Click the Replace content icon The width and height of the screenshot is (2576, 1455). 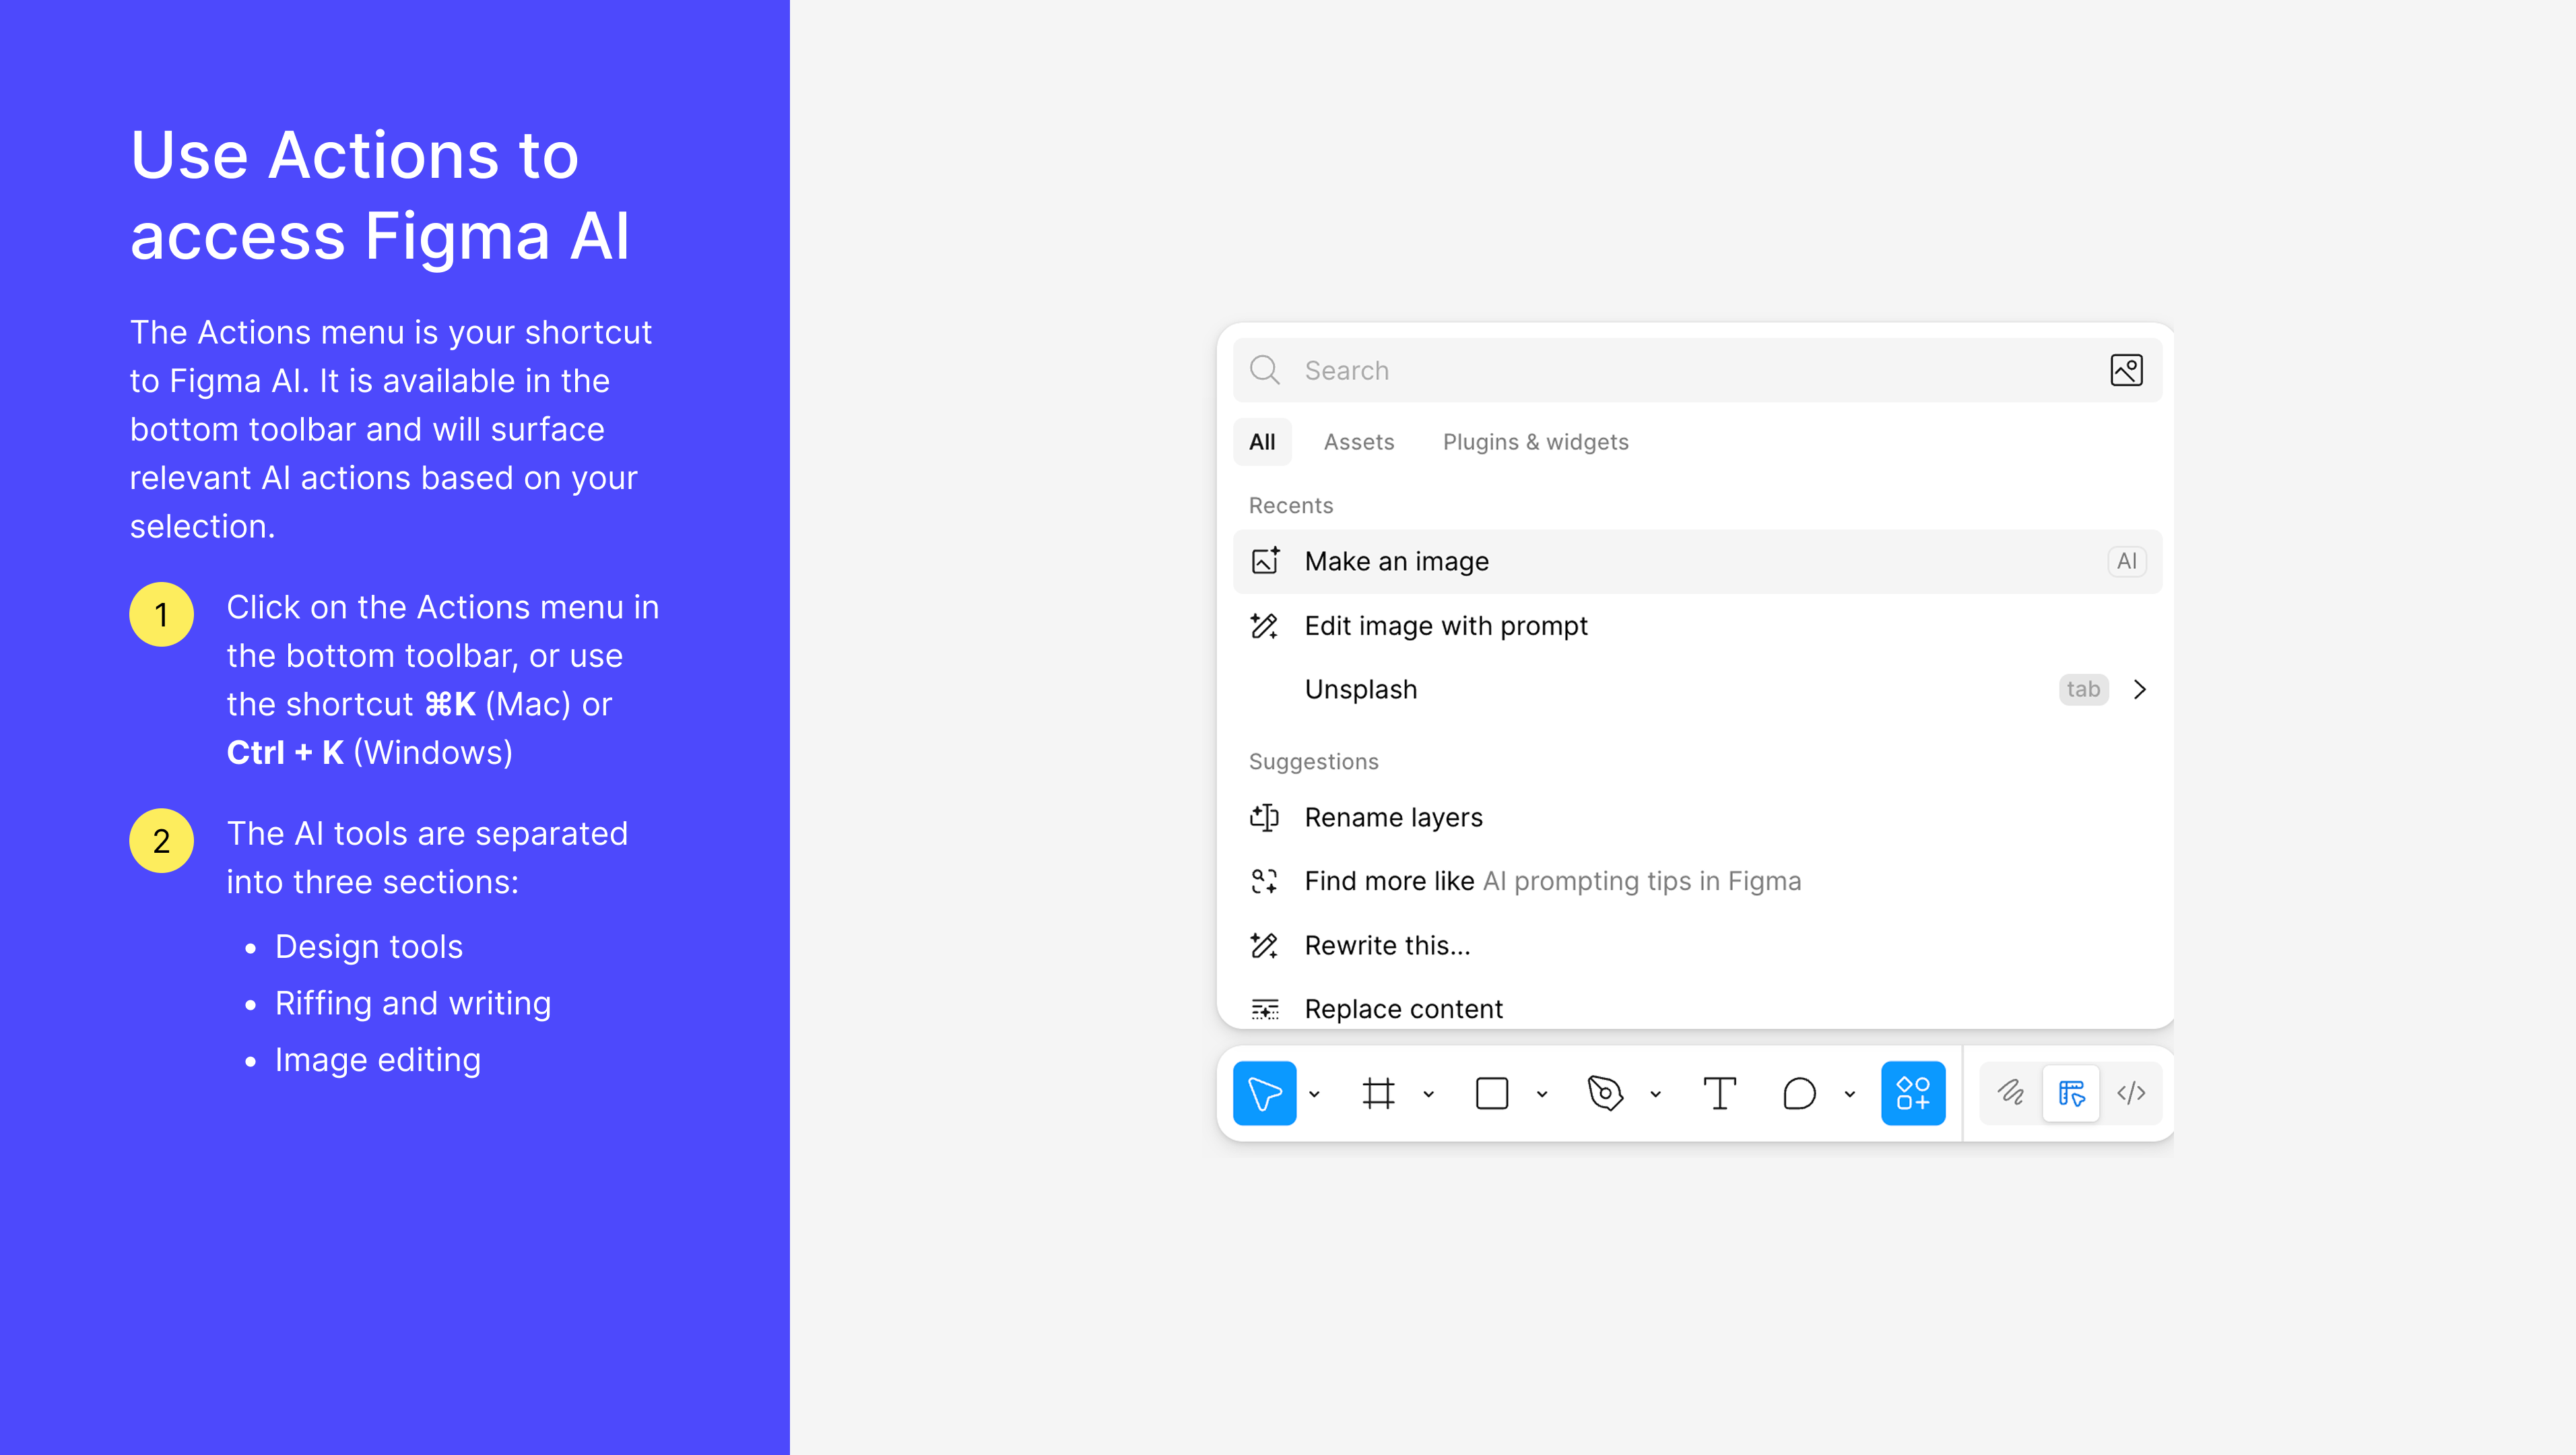1265,1009
